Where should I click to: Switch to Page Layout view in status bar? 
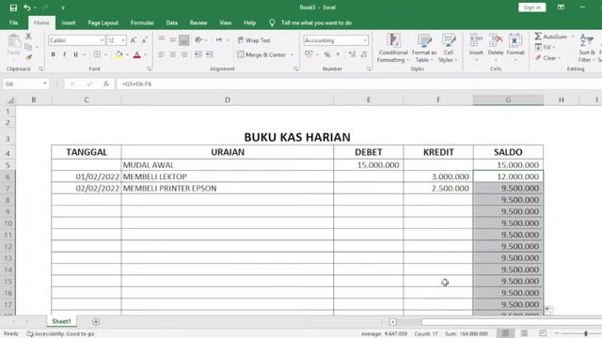524,333
